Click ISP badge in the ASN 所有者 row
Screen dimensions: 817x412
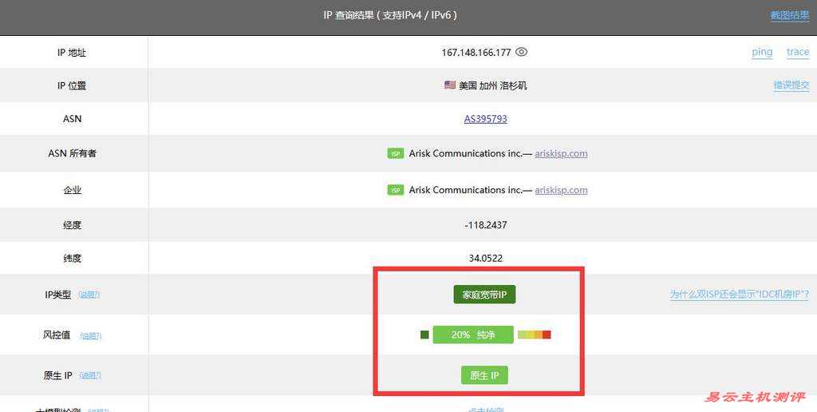pyautogui.click(x=396, y=153)
